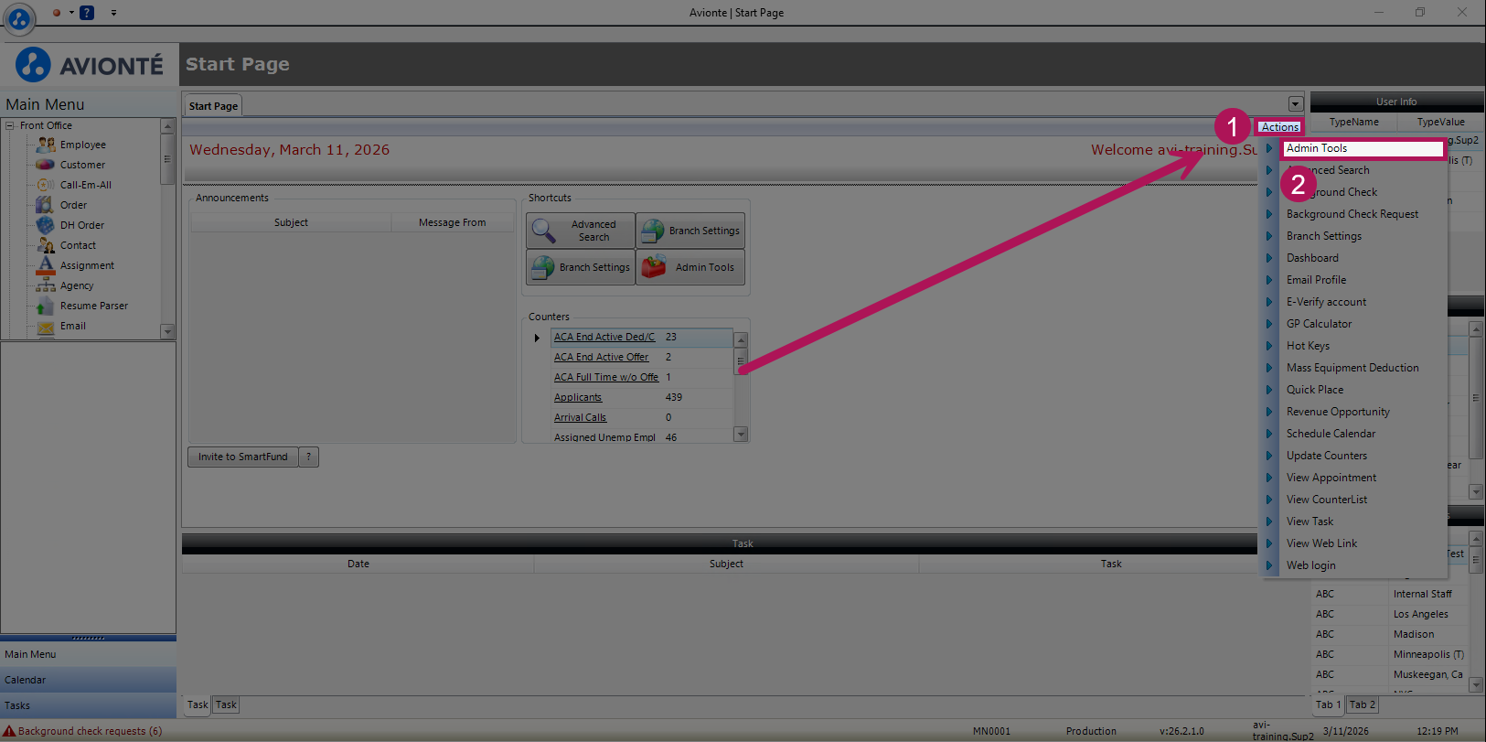Screen dimensions: 1486x742
Task: Switch to Tab 1 in right panel
Action: [x=1328, y=704]
